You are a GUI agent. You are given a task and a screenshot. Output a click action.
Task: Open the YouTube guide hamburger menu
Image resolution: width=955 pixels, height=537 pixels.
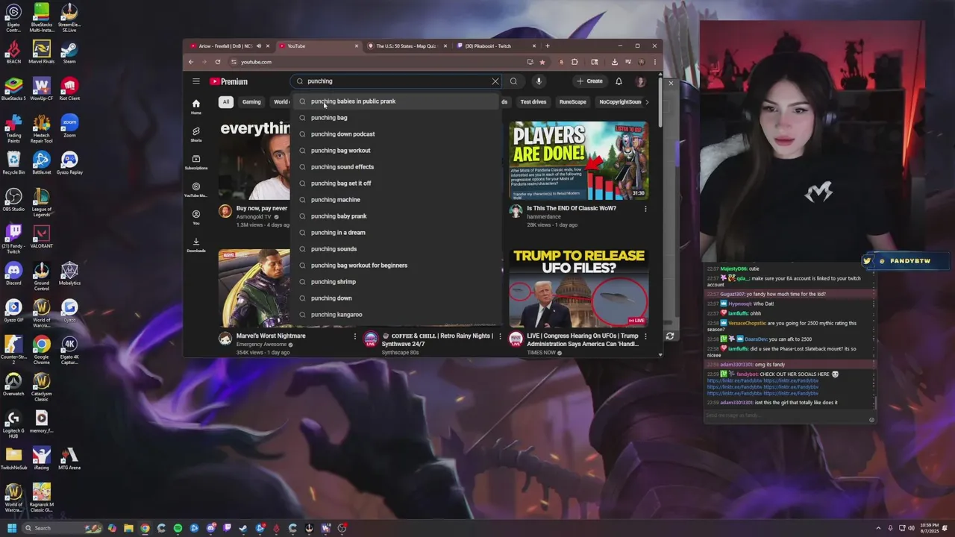point(195,81)
